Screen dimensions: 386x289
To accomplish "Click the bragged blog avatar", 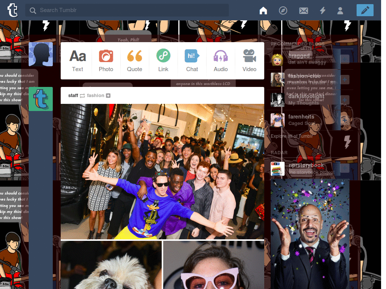I will point(277,59).
